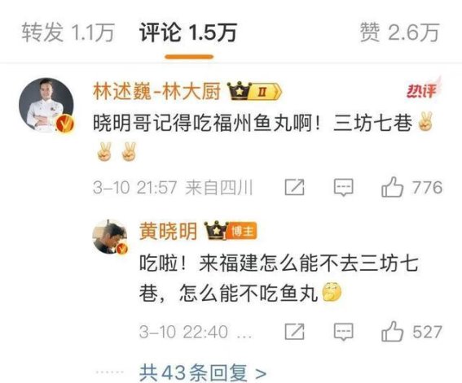Open the 赞 2.6万 tab
The height and width of the screenshot is (383, 462).
pyautogui.click(x=399, y=32)
